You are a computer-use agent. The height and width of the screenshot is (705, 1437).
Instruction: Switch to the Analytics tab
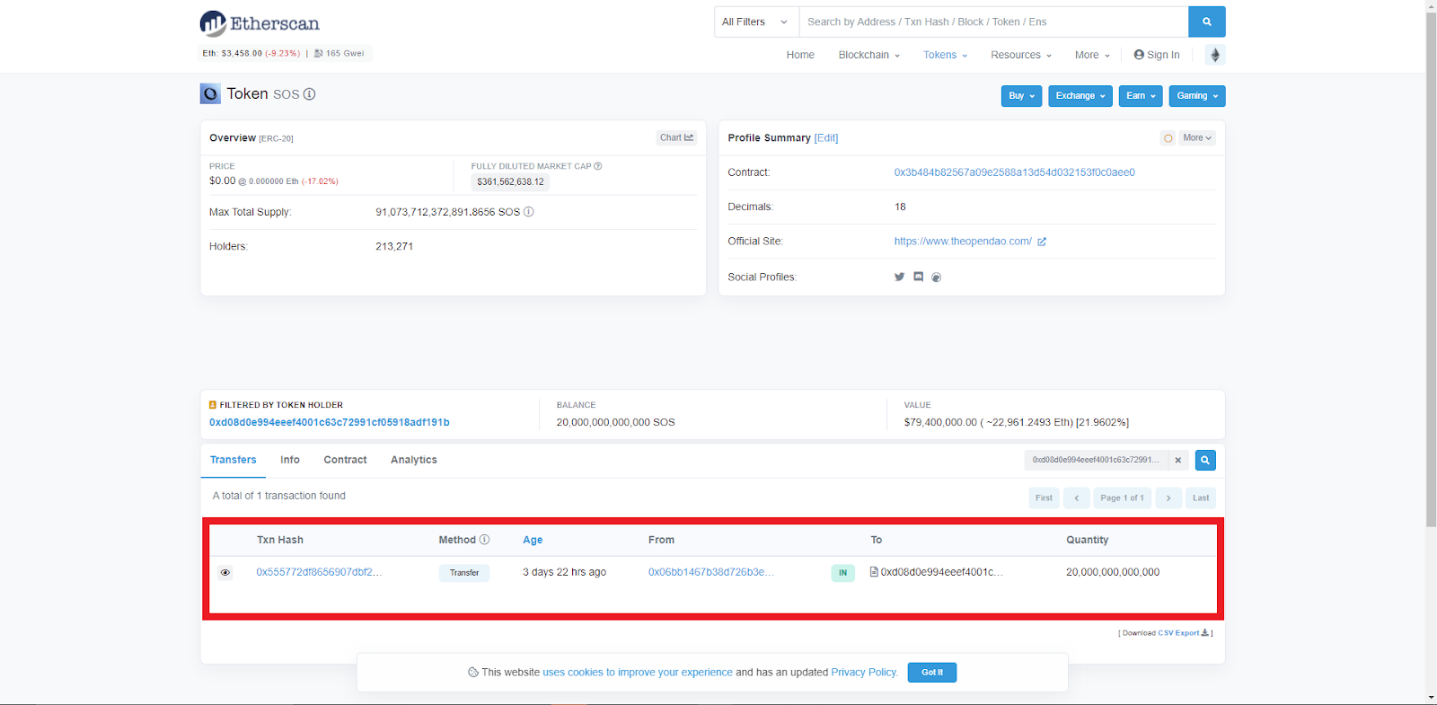414,460
